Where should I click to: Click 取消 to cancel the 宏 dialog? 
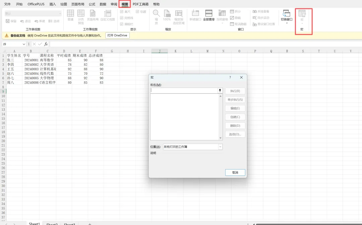pyautogui.click(x=235, y=173)
